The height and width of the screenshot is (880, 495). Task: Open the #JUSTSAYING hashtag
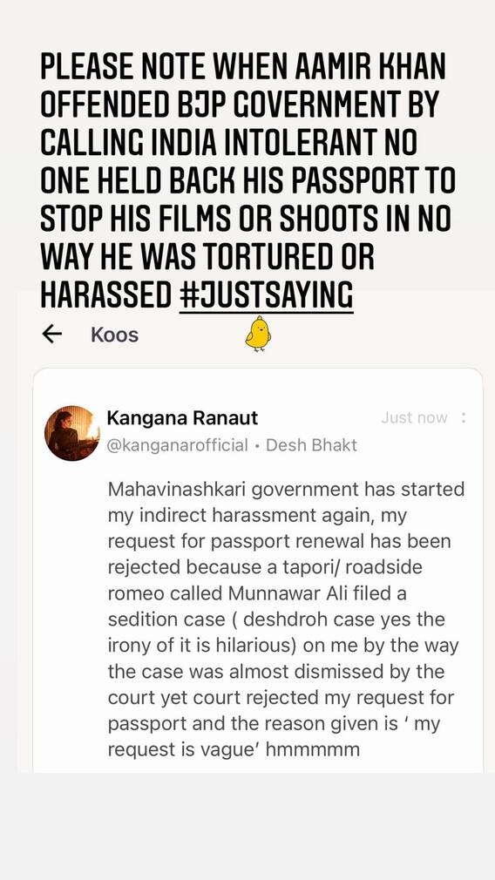coord(266,294)
